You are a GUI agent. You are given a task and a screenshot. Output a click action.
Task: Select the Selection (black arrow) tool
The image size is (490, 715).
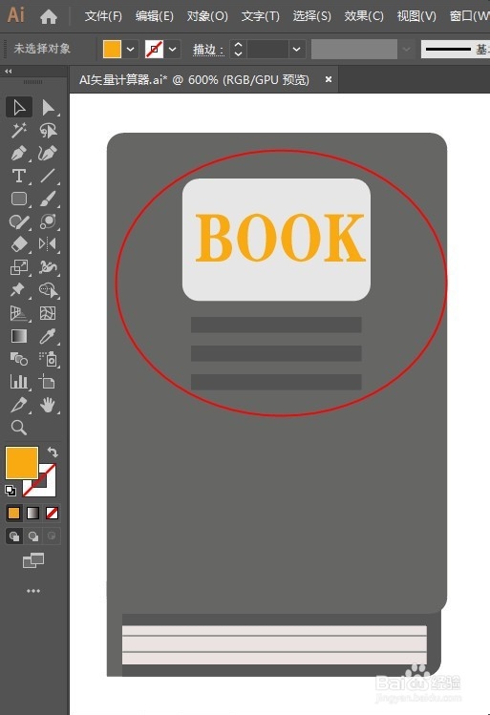click(x=19, y=108)
